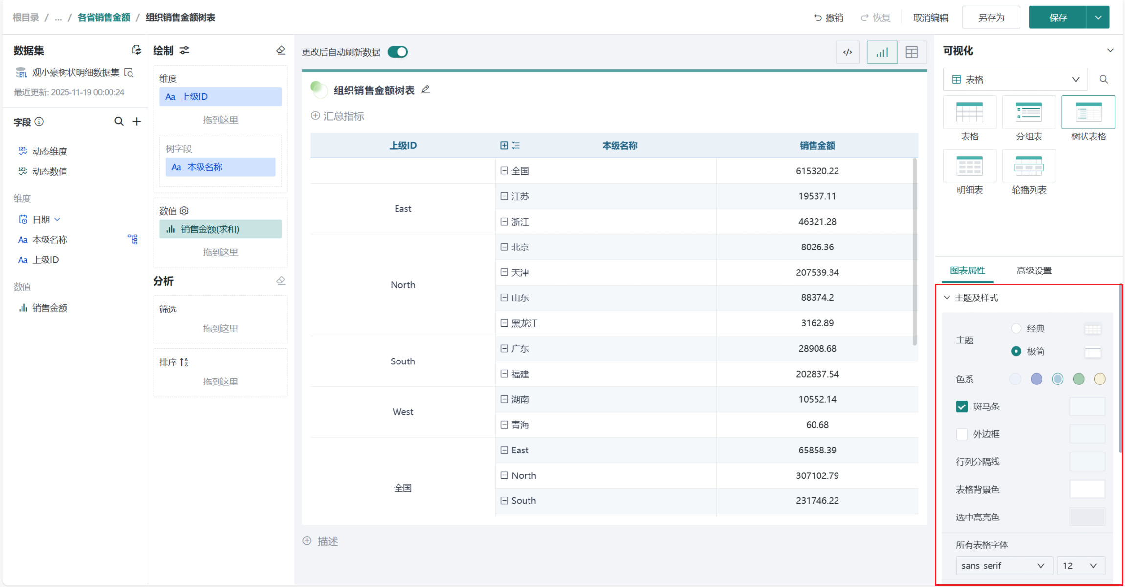Open the 数值 settings gear icon
The image size is (1125, 587).
[x=184, y=211]
